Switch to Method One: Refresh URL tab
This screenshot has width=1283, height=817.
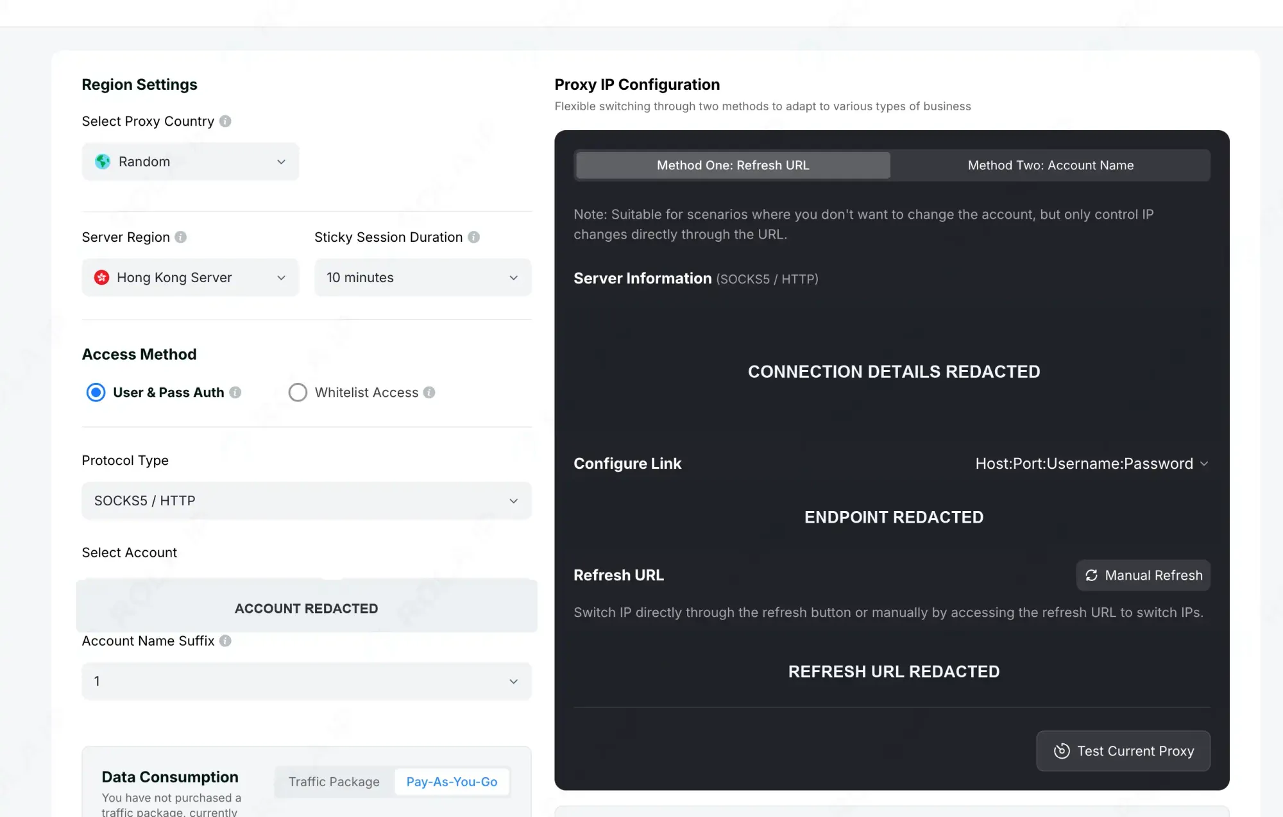tap(733, 165)
